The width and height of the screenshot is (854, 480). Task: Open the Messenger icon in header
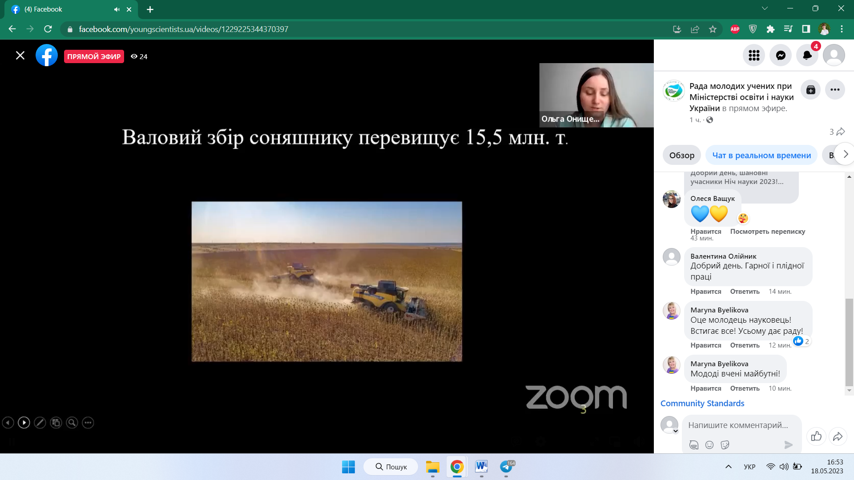click(x=781, y=55)
